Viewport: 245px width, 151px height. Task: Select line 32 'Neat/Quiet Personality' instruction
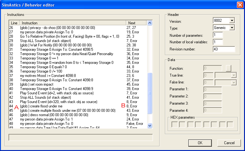(x=78, y=54)
